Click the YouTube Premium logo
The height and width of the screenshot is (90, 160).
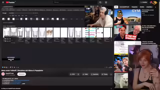(x=10, y=2)
